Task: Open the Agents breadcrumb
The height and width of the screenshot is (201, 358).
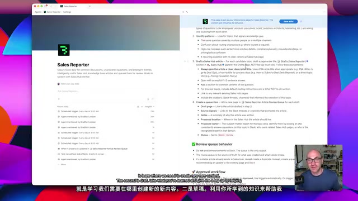Action: (x=38, y=12)
